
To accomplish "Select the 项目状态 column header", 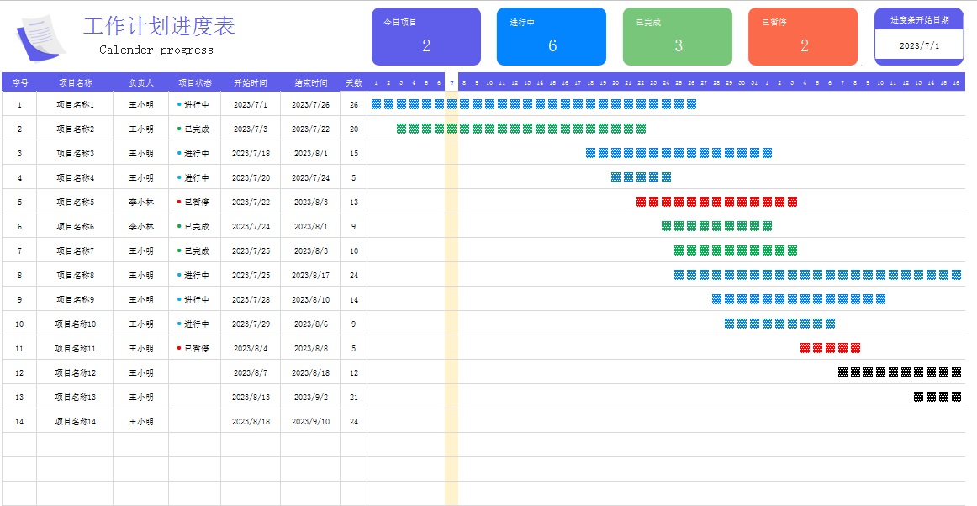I will (195, 83).
